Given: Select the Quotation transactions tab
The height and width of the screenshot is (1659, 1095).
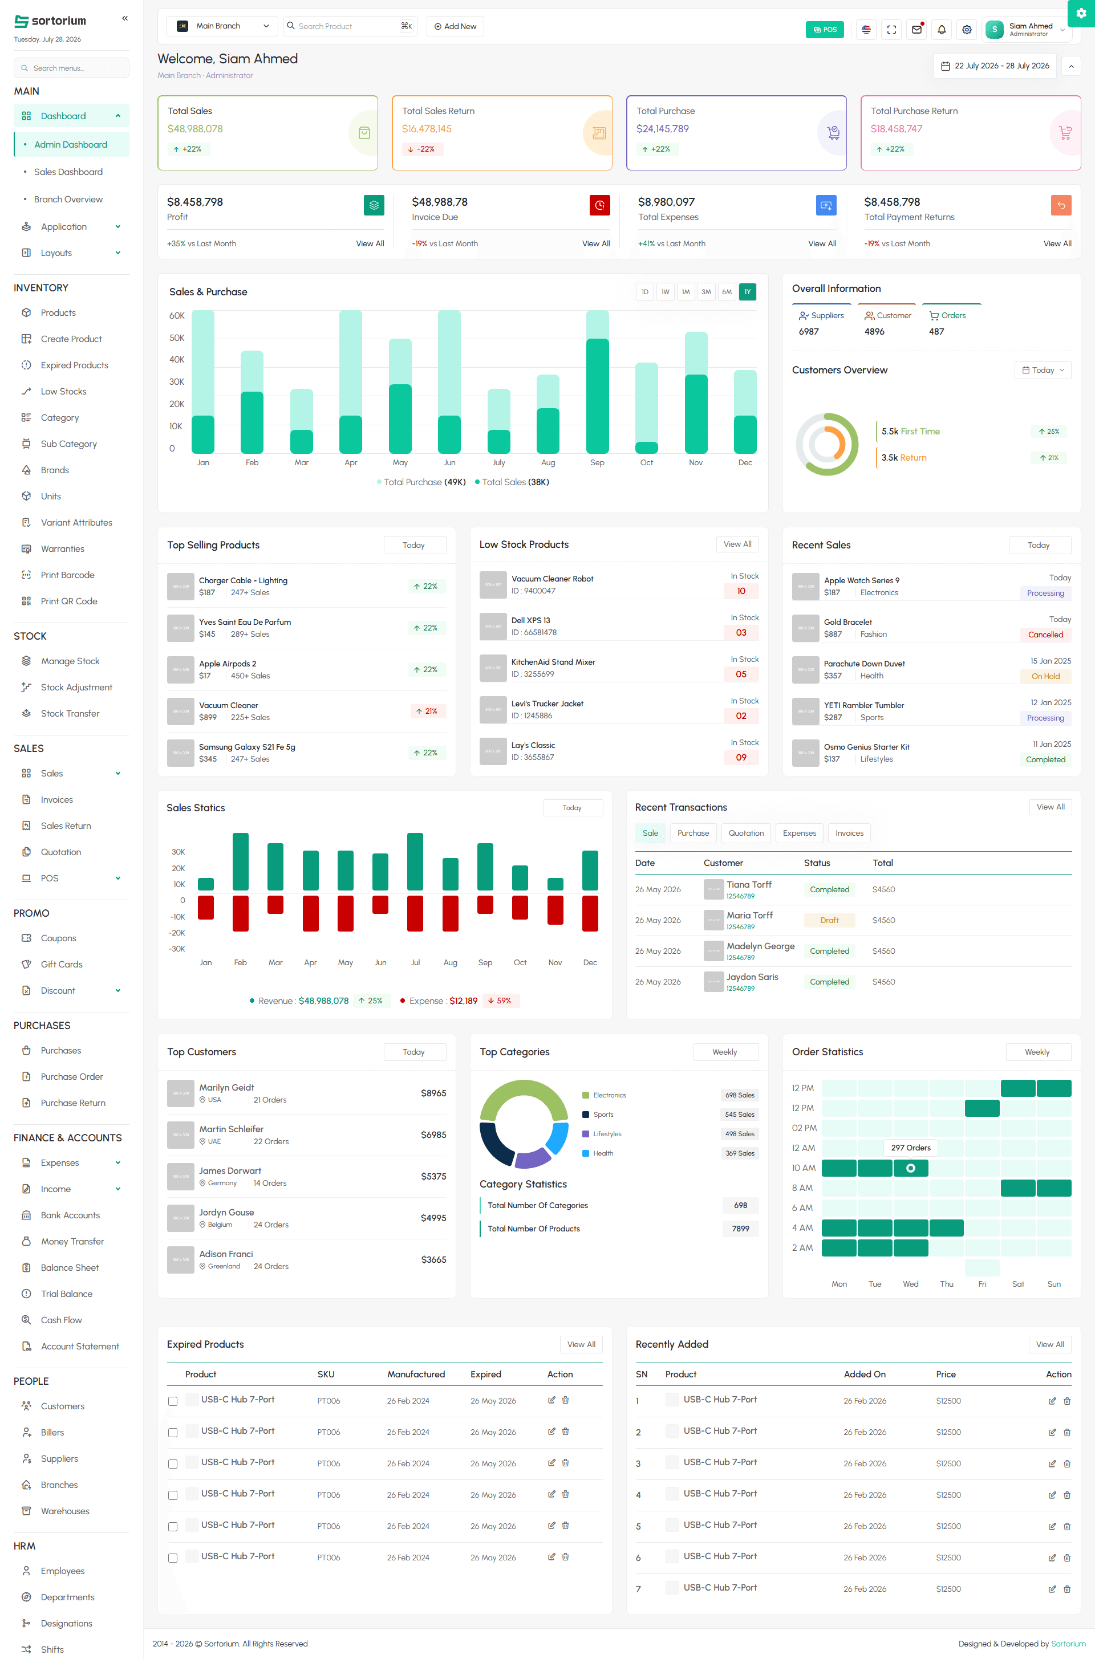Looking at the screenshot, I should coord(746,833).
